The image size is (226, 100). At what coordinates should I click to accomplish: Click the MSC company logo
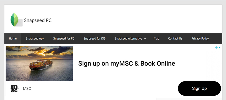tap(14, 88)
